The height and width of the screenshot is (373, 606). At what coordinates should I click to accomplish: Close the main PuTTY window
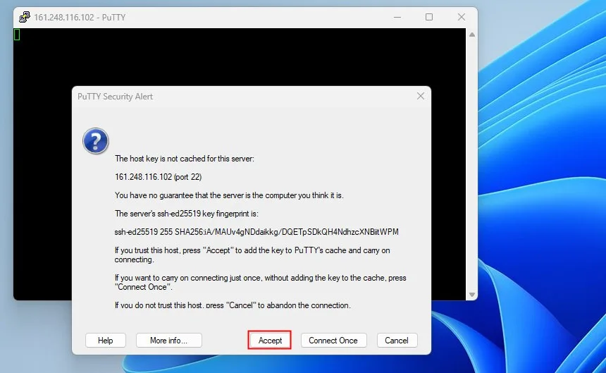tap(461, 17)
